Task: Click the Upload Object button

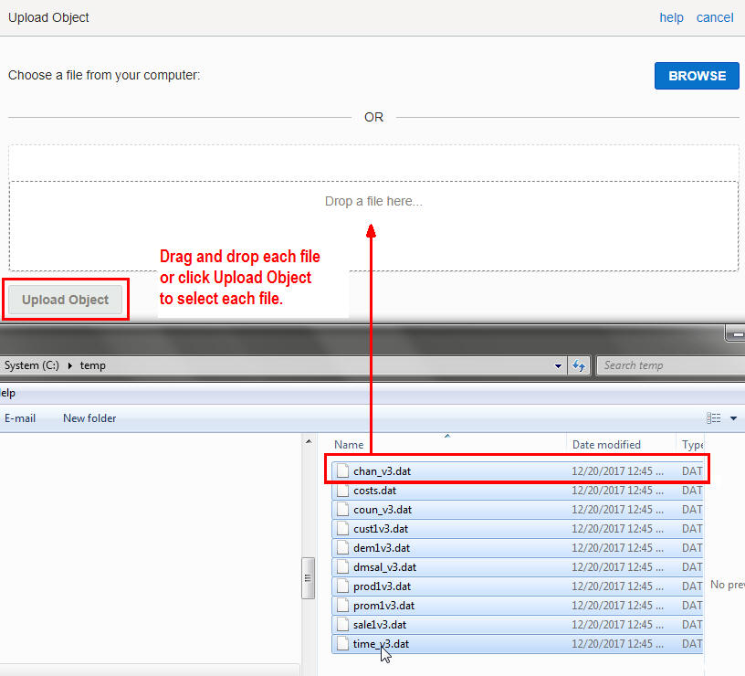Action: point(65,300)
